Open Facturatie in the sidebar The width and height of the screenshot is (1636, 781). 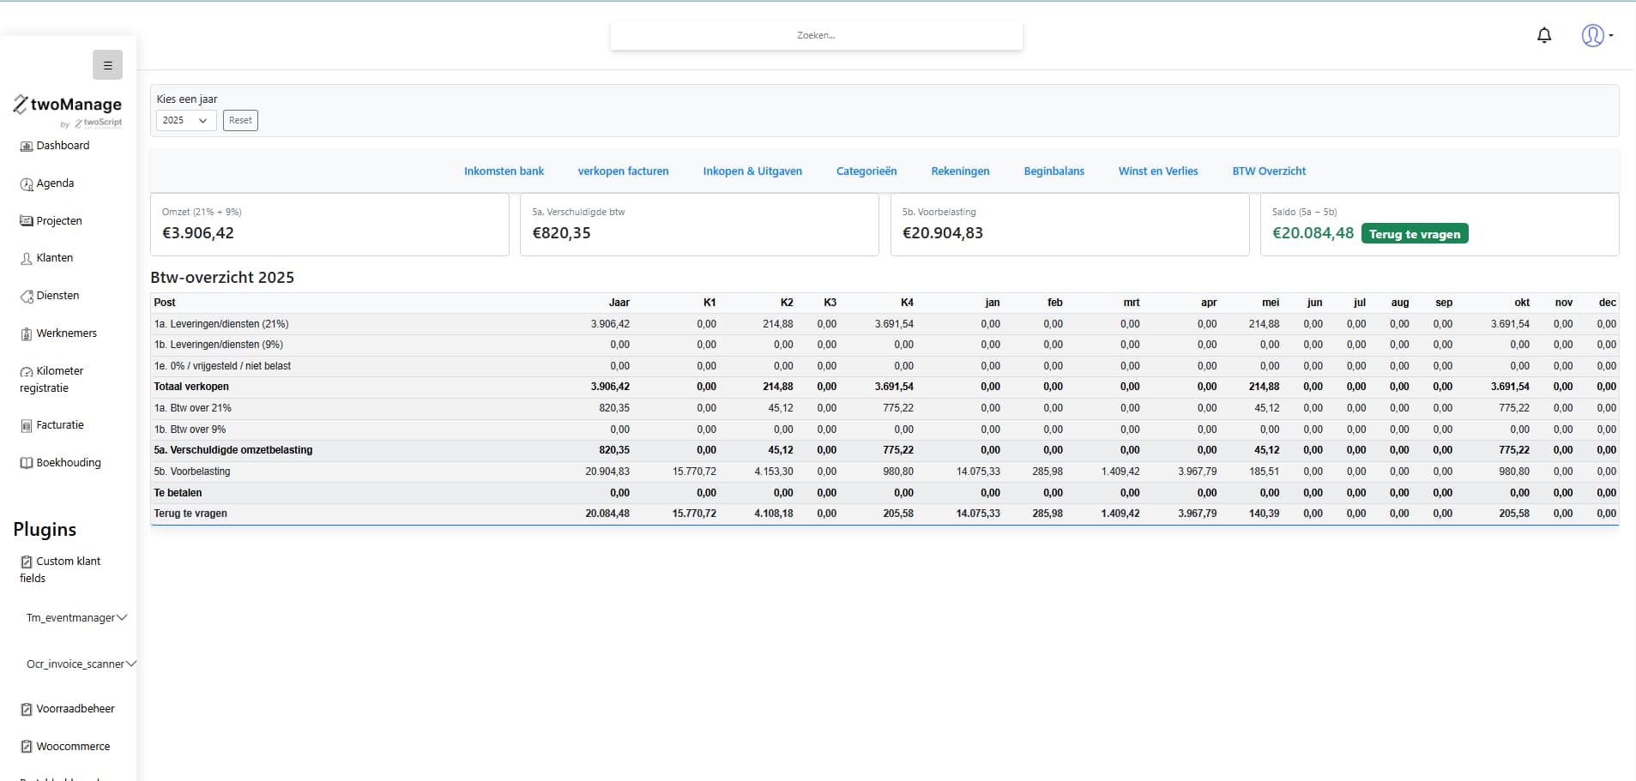click(59, 425)
